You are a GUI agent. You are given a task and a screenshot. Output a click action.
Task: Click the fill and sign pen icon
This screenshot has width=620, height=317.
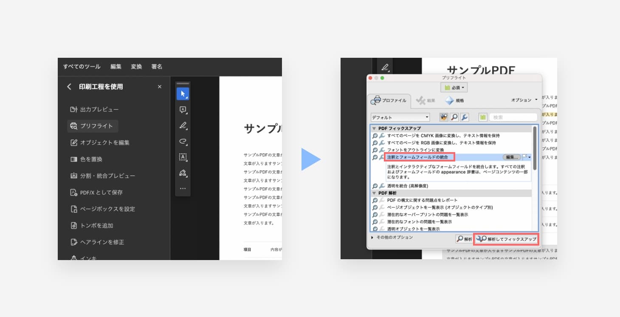[183, 173]
